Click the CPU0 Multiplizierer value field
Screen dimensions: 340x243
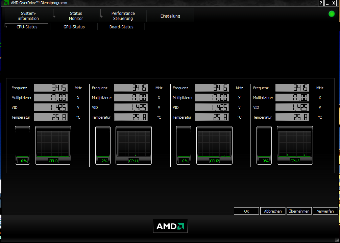51,98
